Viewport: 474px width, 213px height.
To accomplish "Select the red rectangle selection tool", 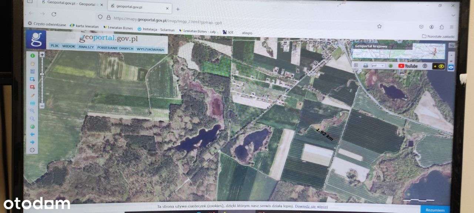I will [32, 87].
